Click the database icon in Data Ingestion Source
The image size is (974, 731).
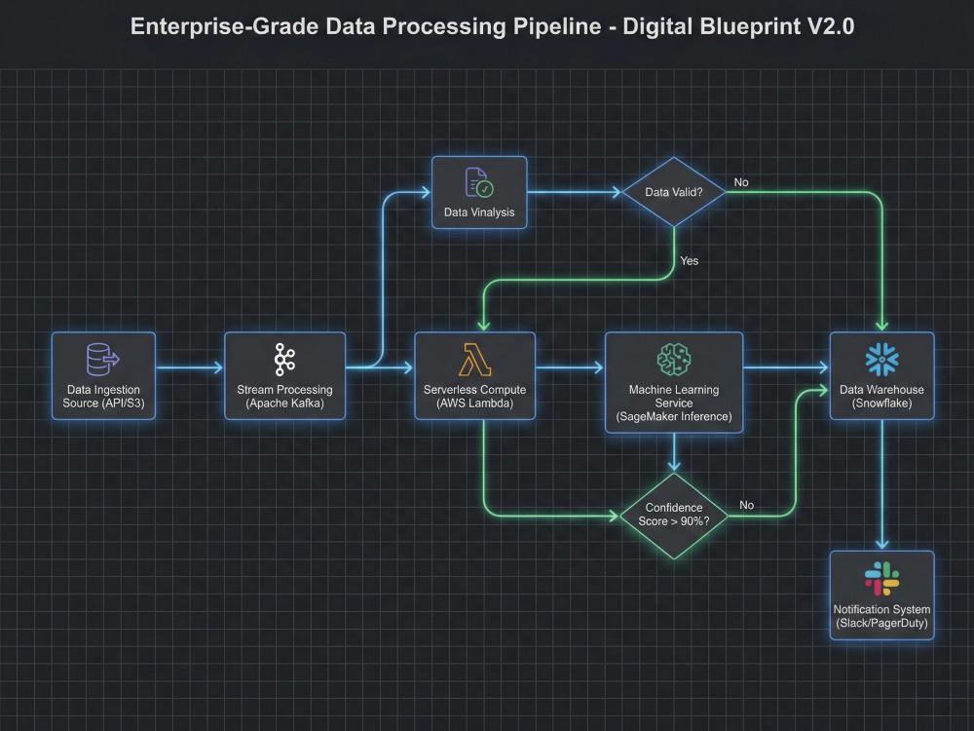pos(103,360)
